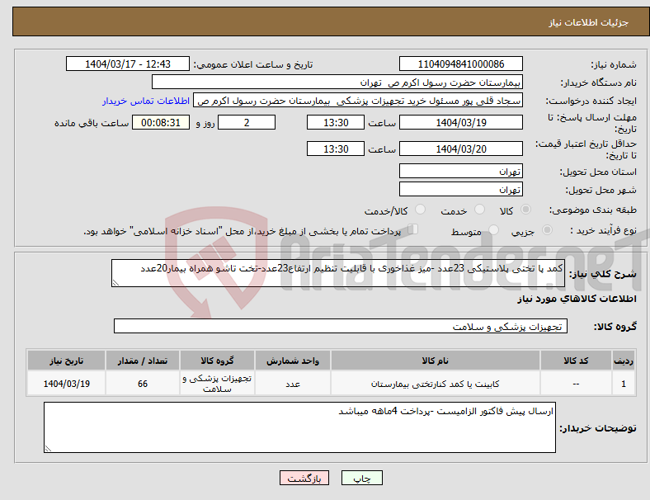Image resolution: width=650 pixels, height=500 pixels.
Task: Select the متوسط purchase type radio
Action: coord(494,230)
